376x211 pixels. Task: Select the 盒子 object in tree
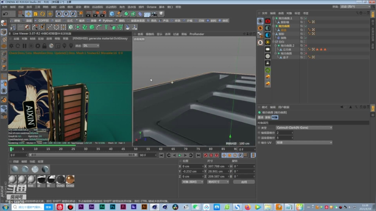point(286,57)
